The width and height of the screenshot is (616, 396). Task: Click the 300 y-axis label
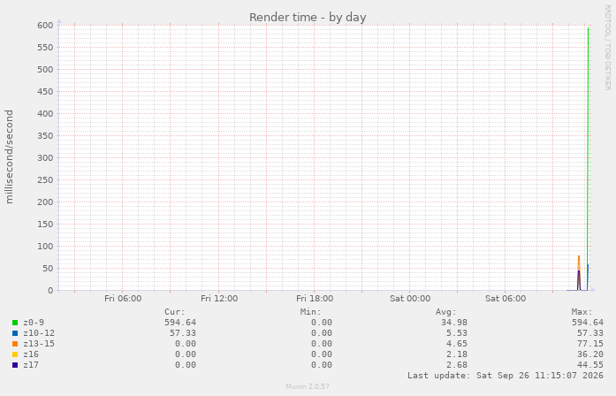45,158
